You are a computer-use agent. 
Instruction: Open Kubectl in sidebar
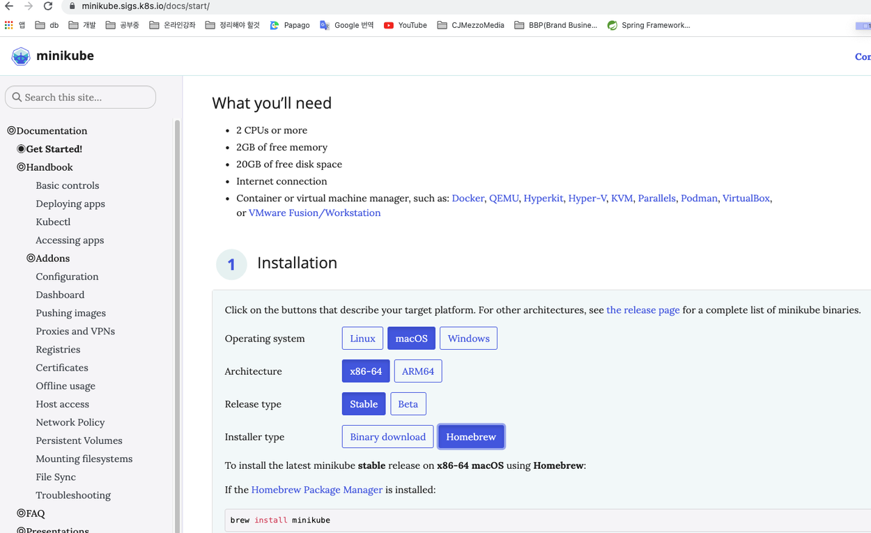click(53, 222)
